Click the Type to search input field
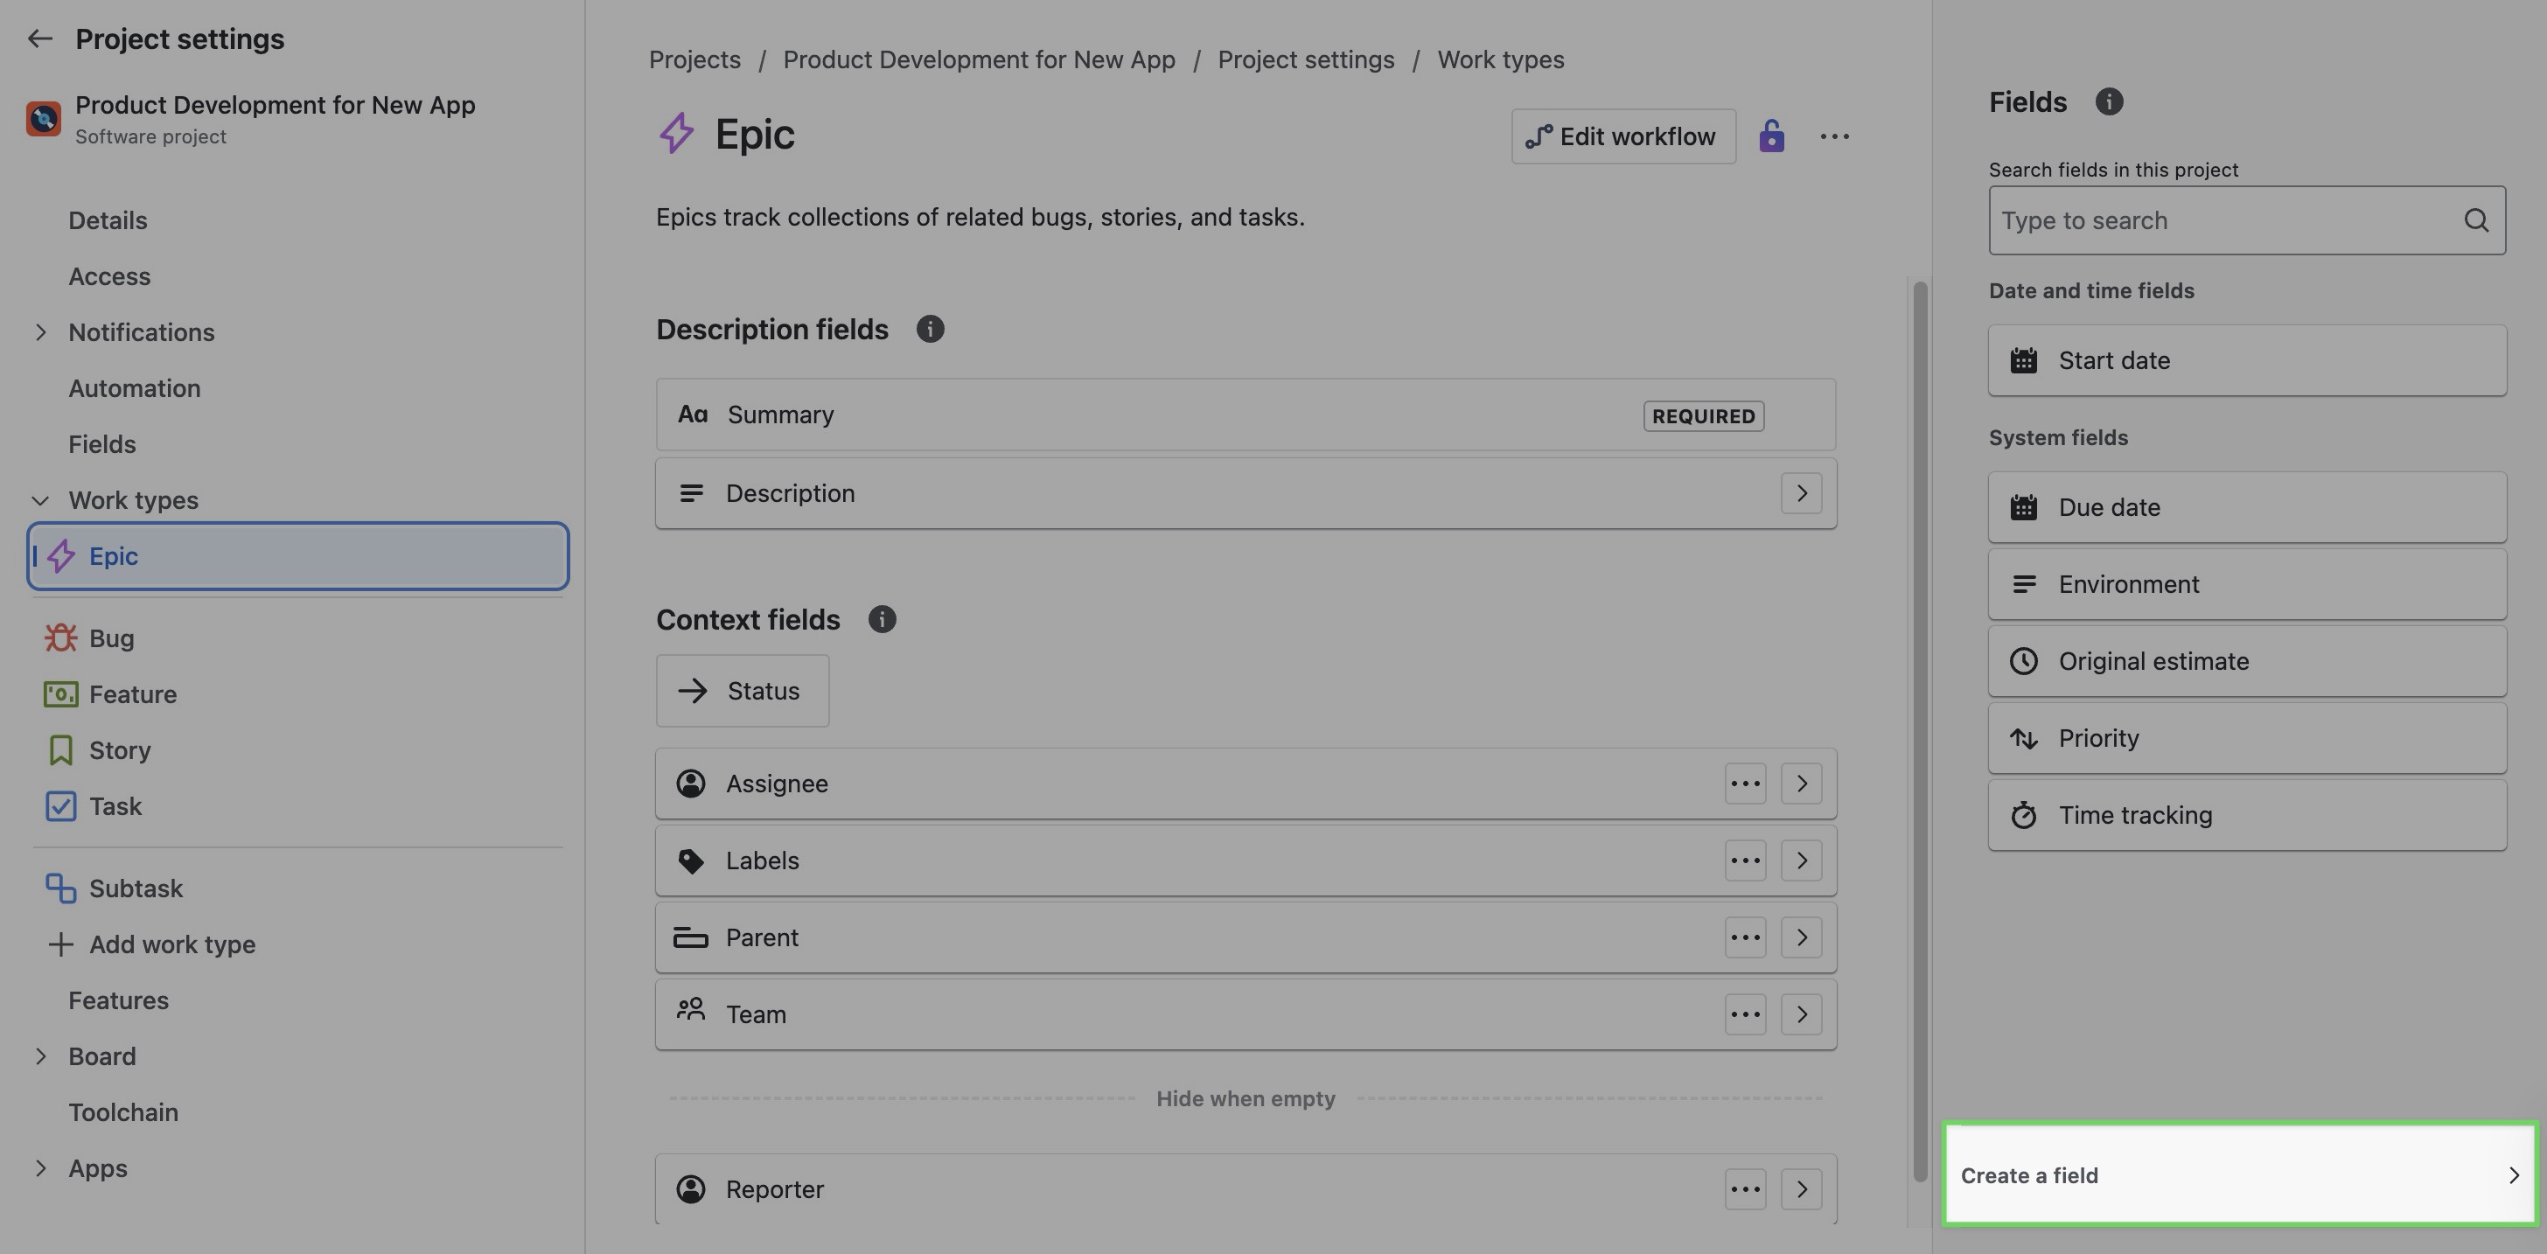Screen dimensions: 2547x1254 tap(2224, 220)
